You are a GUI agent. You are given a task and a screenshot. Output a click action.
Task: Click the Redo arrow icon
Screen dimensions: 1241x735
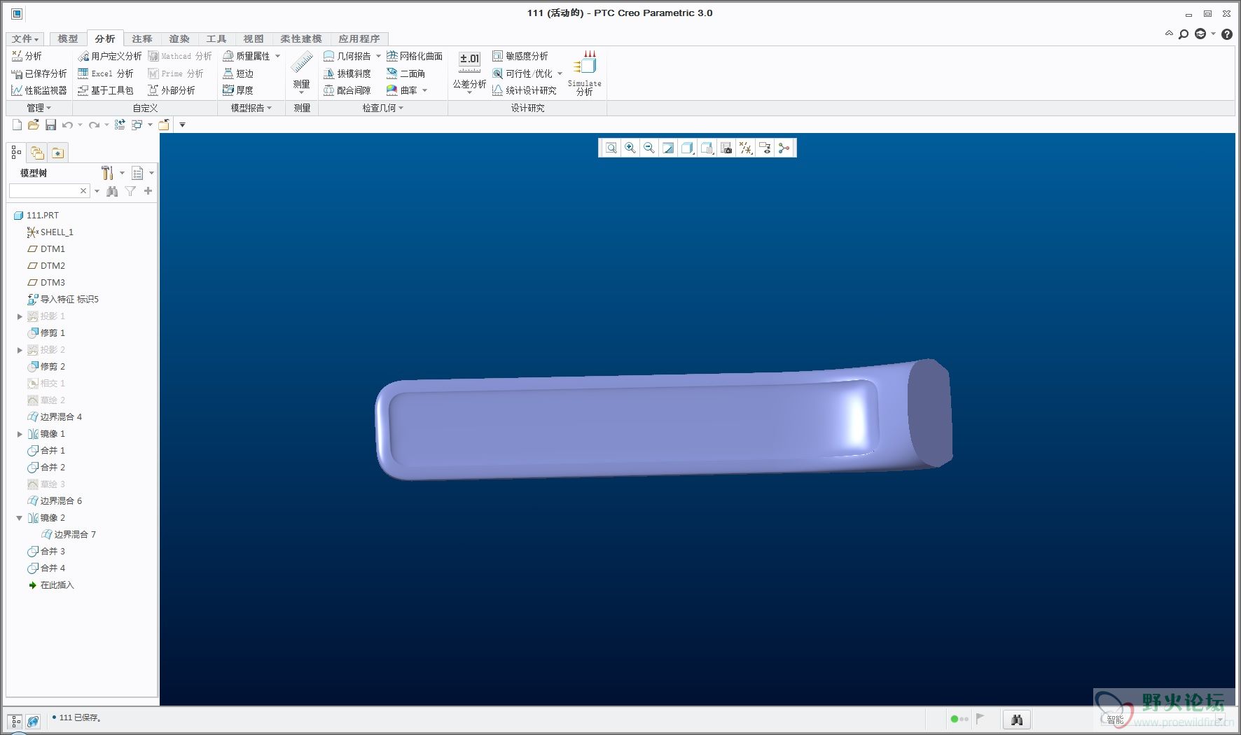[94, 125]
